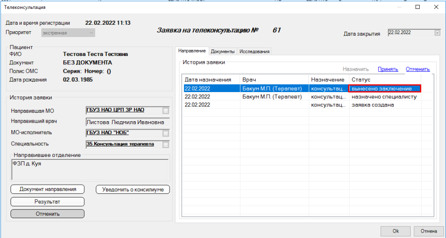The height and width of the screenshot is (238, 446).
Task: Select date cell in назначено специалисту row
Action: [x=211, y=97]
